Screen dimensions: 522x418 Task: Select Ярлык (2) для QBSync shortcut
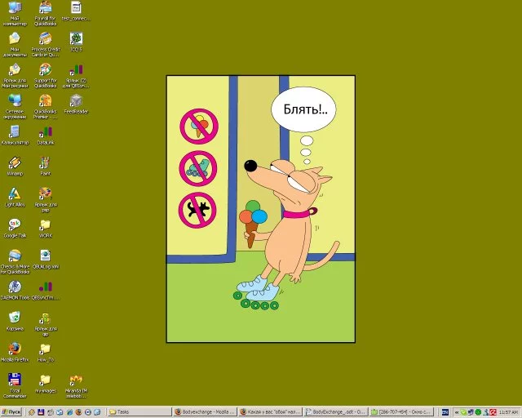(76, 76)
